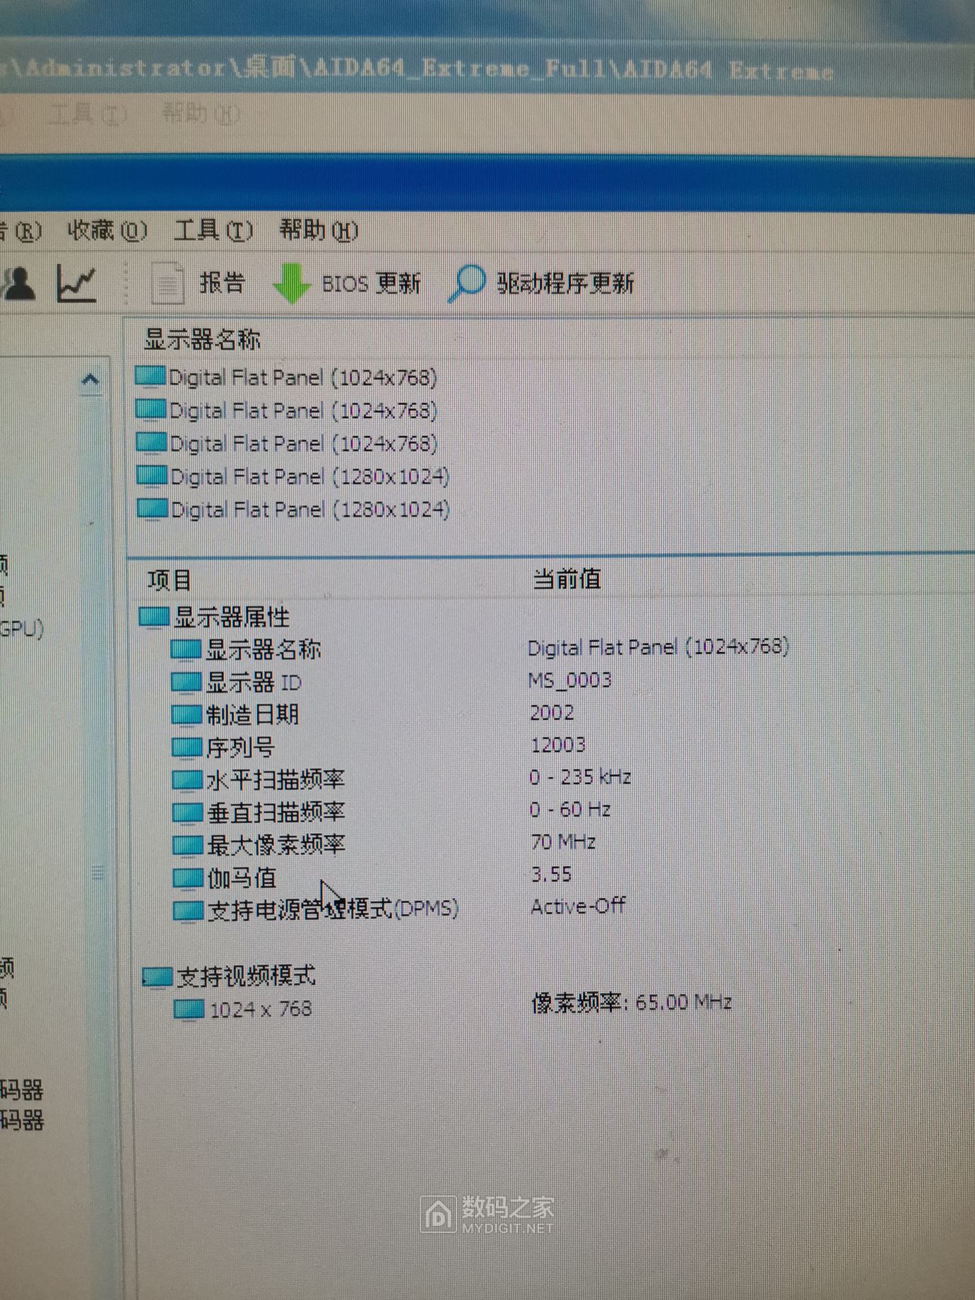Click the 2002 manufacture date value
975x1300 pixels.
pyautogui.click(x=552, y=712)
